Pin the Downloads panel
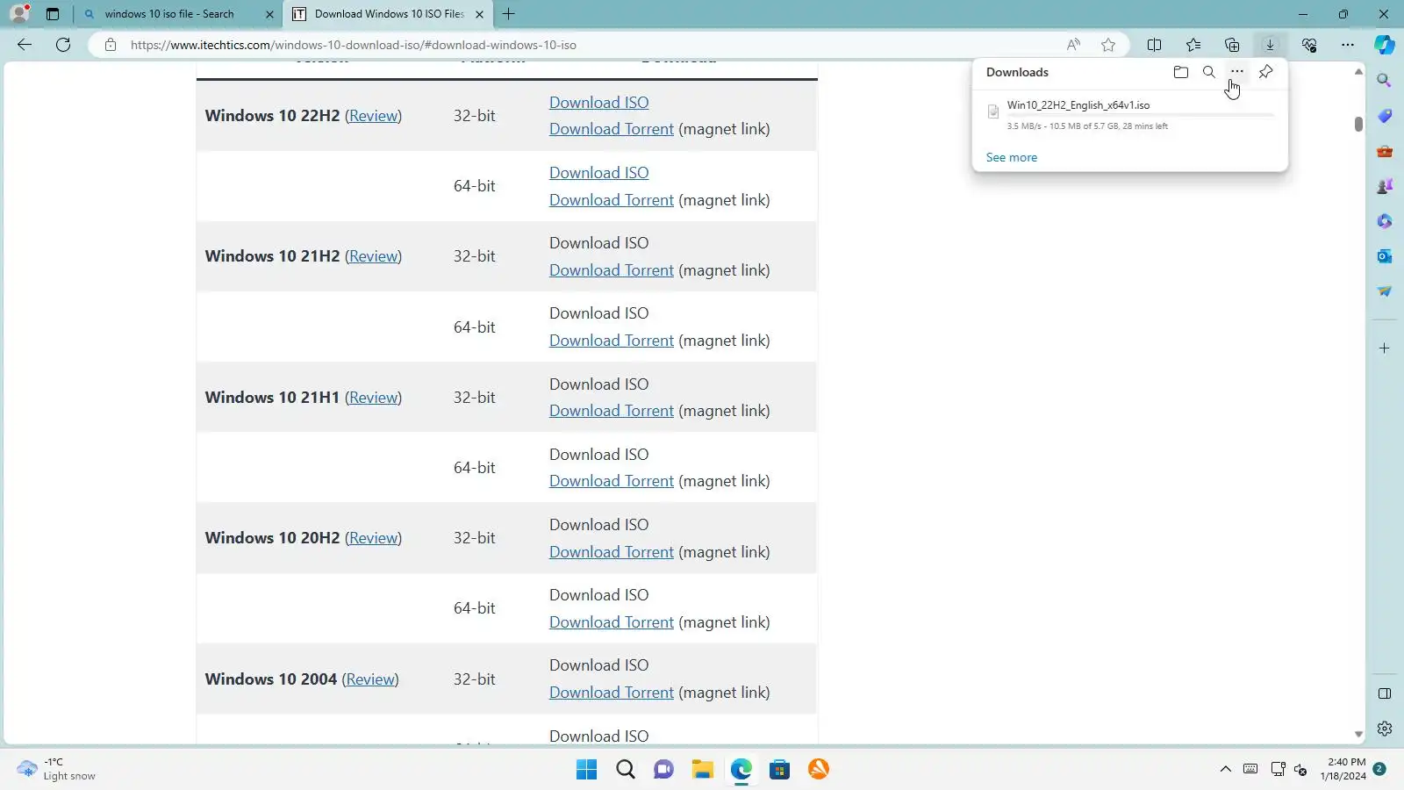The width and height of the screenshot is (1404, 790). (x=1265, y=72)
